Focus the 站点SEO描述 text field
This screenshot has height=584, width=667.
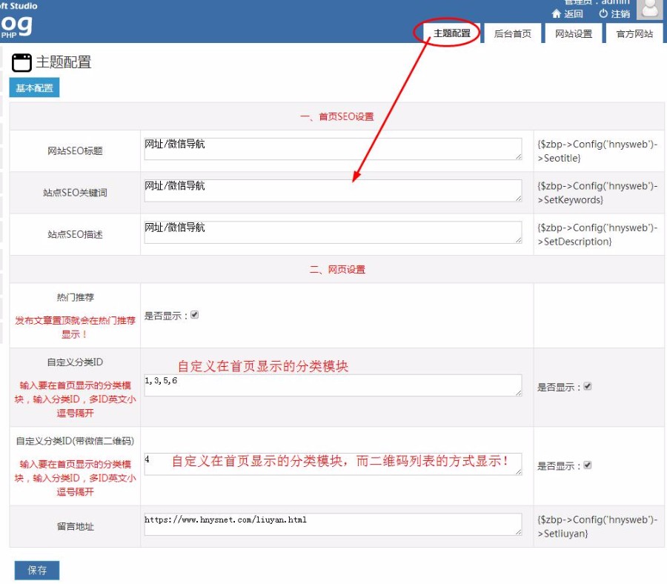(333, 232)
